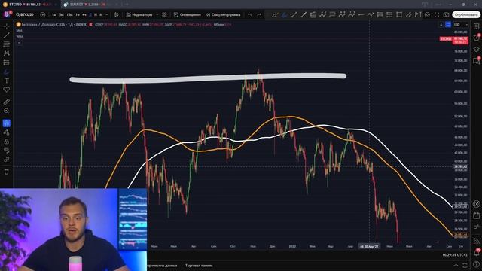Open the chart settings gear icon
482x271 pixels.
pyautogui.click(x=427, y=14)
